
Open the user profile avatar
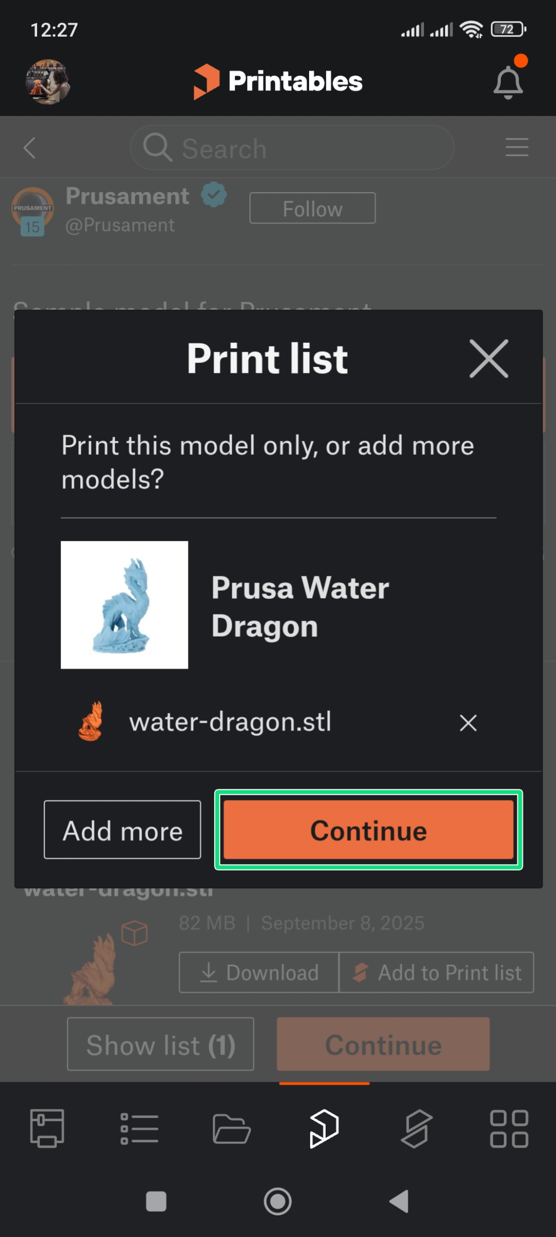coord(48,82)
